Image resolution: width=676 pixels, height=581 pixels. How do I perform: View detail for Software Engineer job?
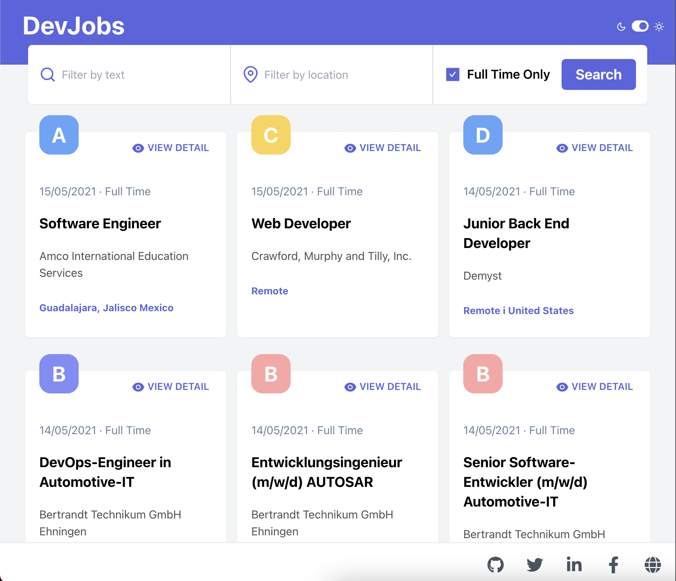click(171, 148)
